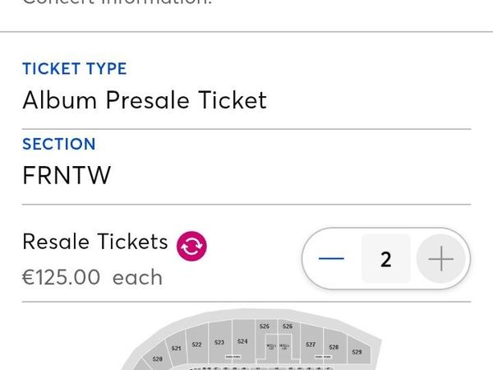This screenshot has height=370, width=493.
Task: Click the TICKET TYPE heading
Action: pos(75,68)
